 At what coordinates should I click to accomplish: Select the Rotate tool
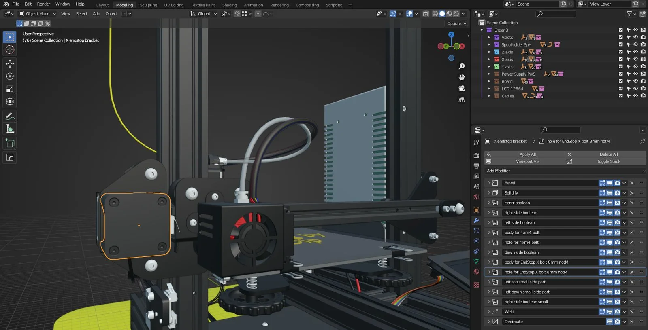pyautogui.click(x=10, y=76)
